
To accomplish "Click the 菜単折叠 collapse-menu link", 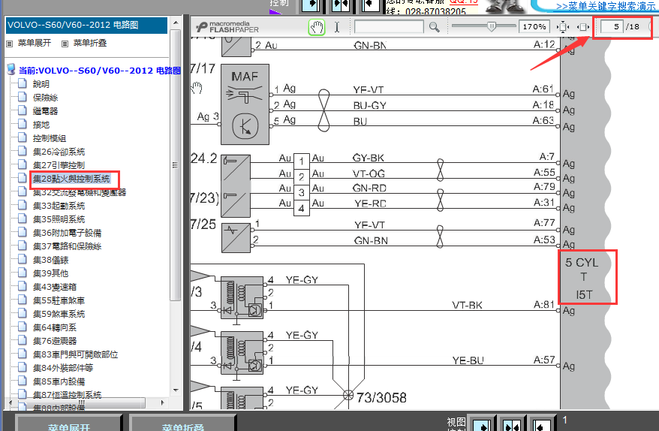I will (x=89, y=43).
